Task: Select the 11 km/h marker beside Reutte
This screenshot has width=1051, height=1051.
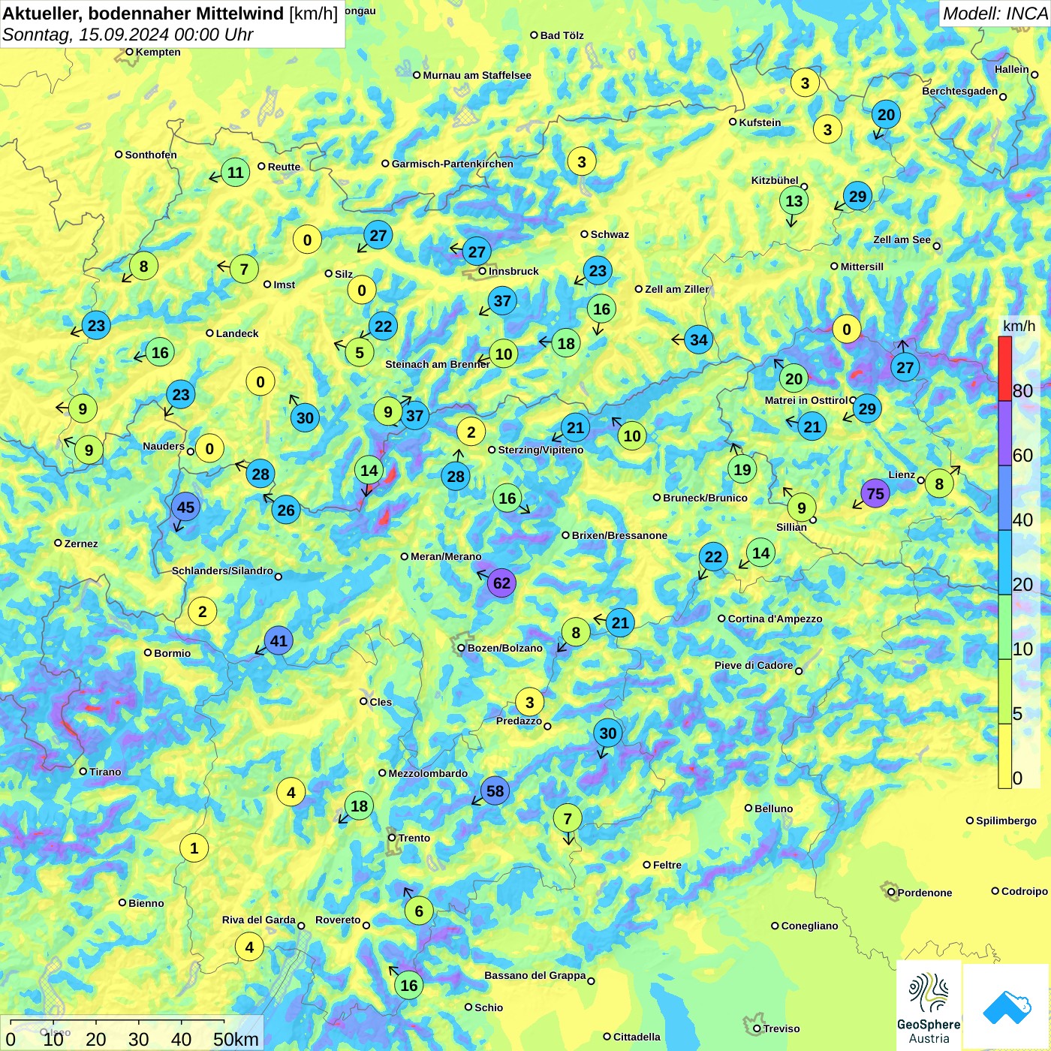Action: point(235,173)
